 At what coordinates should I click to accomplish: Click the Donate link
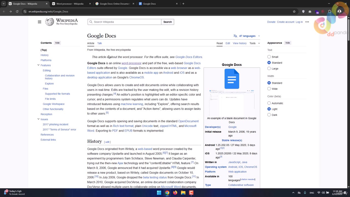pyautogui.click(x=271, y=22)
